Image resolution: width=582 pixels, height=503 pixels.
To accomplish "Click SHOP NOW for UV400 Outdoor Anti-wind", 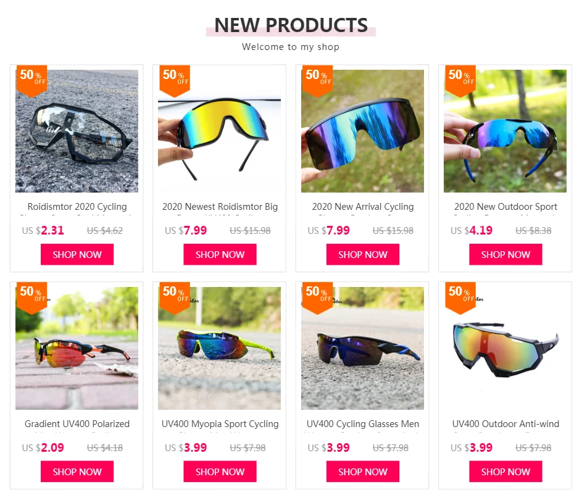I will tap(505, 472).
